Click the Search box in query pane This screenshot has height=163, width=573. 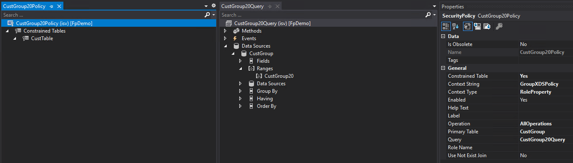[322, 15]
